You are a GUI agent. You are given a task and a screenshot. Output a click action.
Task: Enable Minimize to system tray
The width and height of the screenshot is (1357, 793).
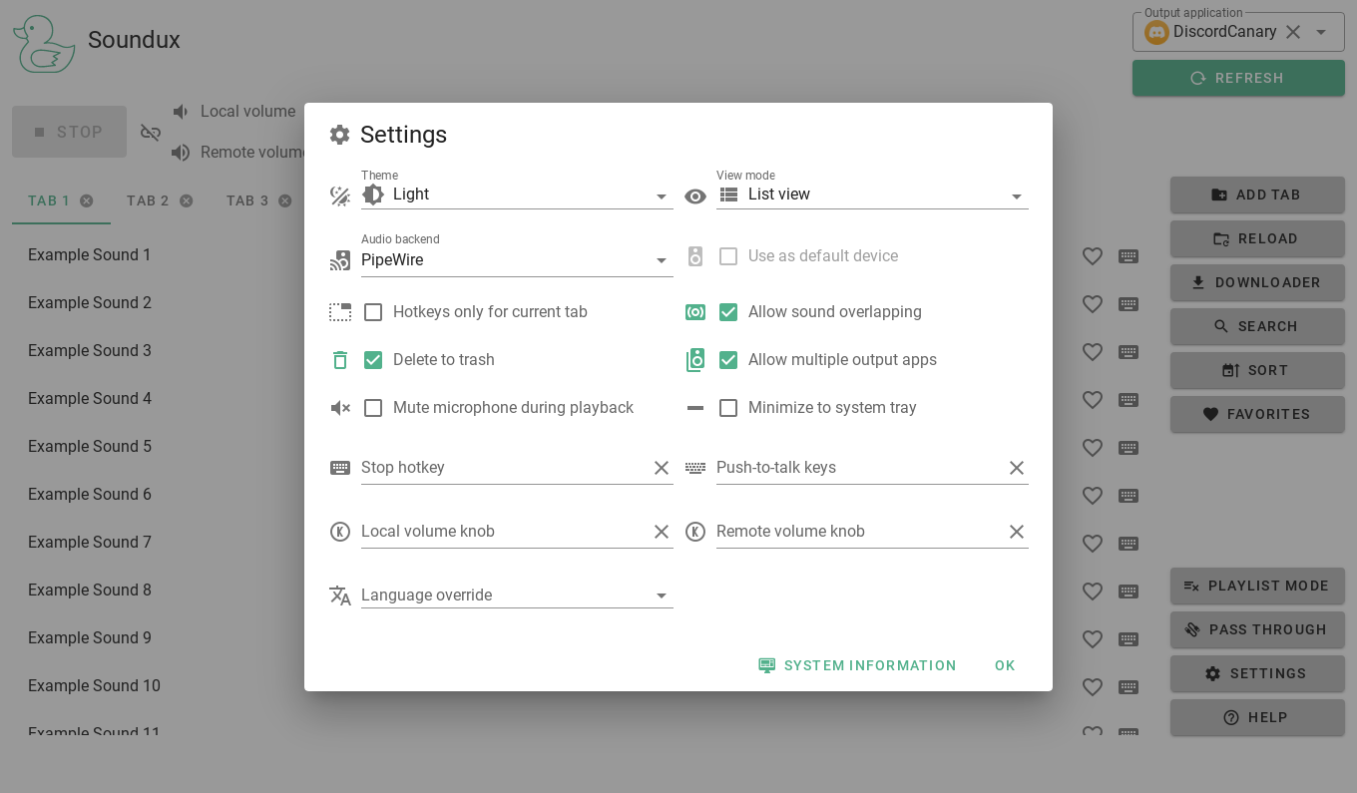728,408
